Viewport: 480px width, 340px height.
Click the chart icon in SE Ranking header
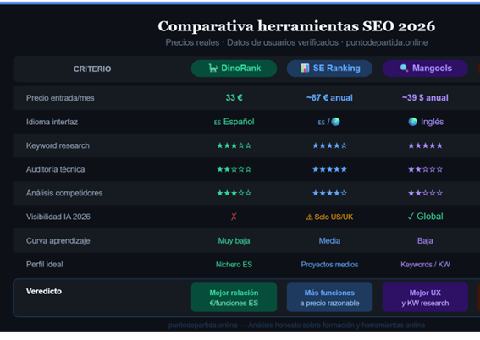point(305,68)
